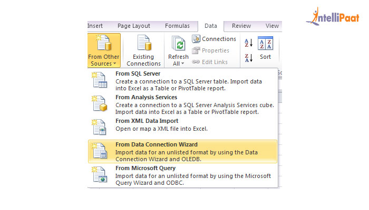Click 'into Excel as a Table or PivotTable report.' text
This screenshot has width=369, height=210.
170,88
